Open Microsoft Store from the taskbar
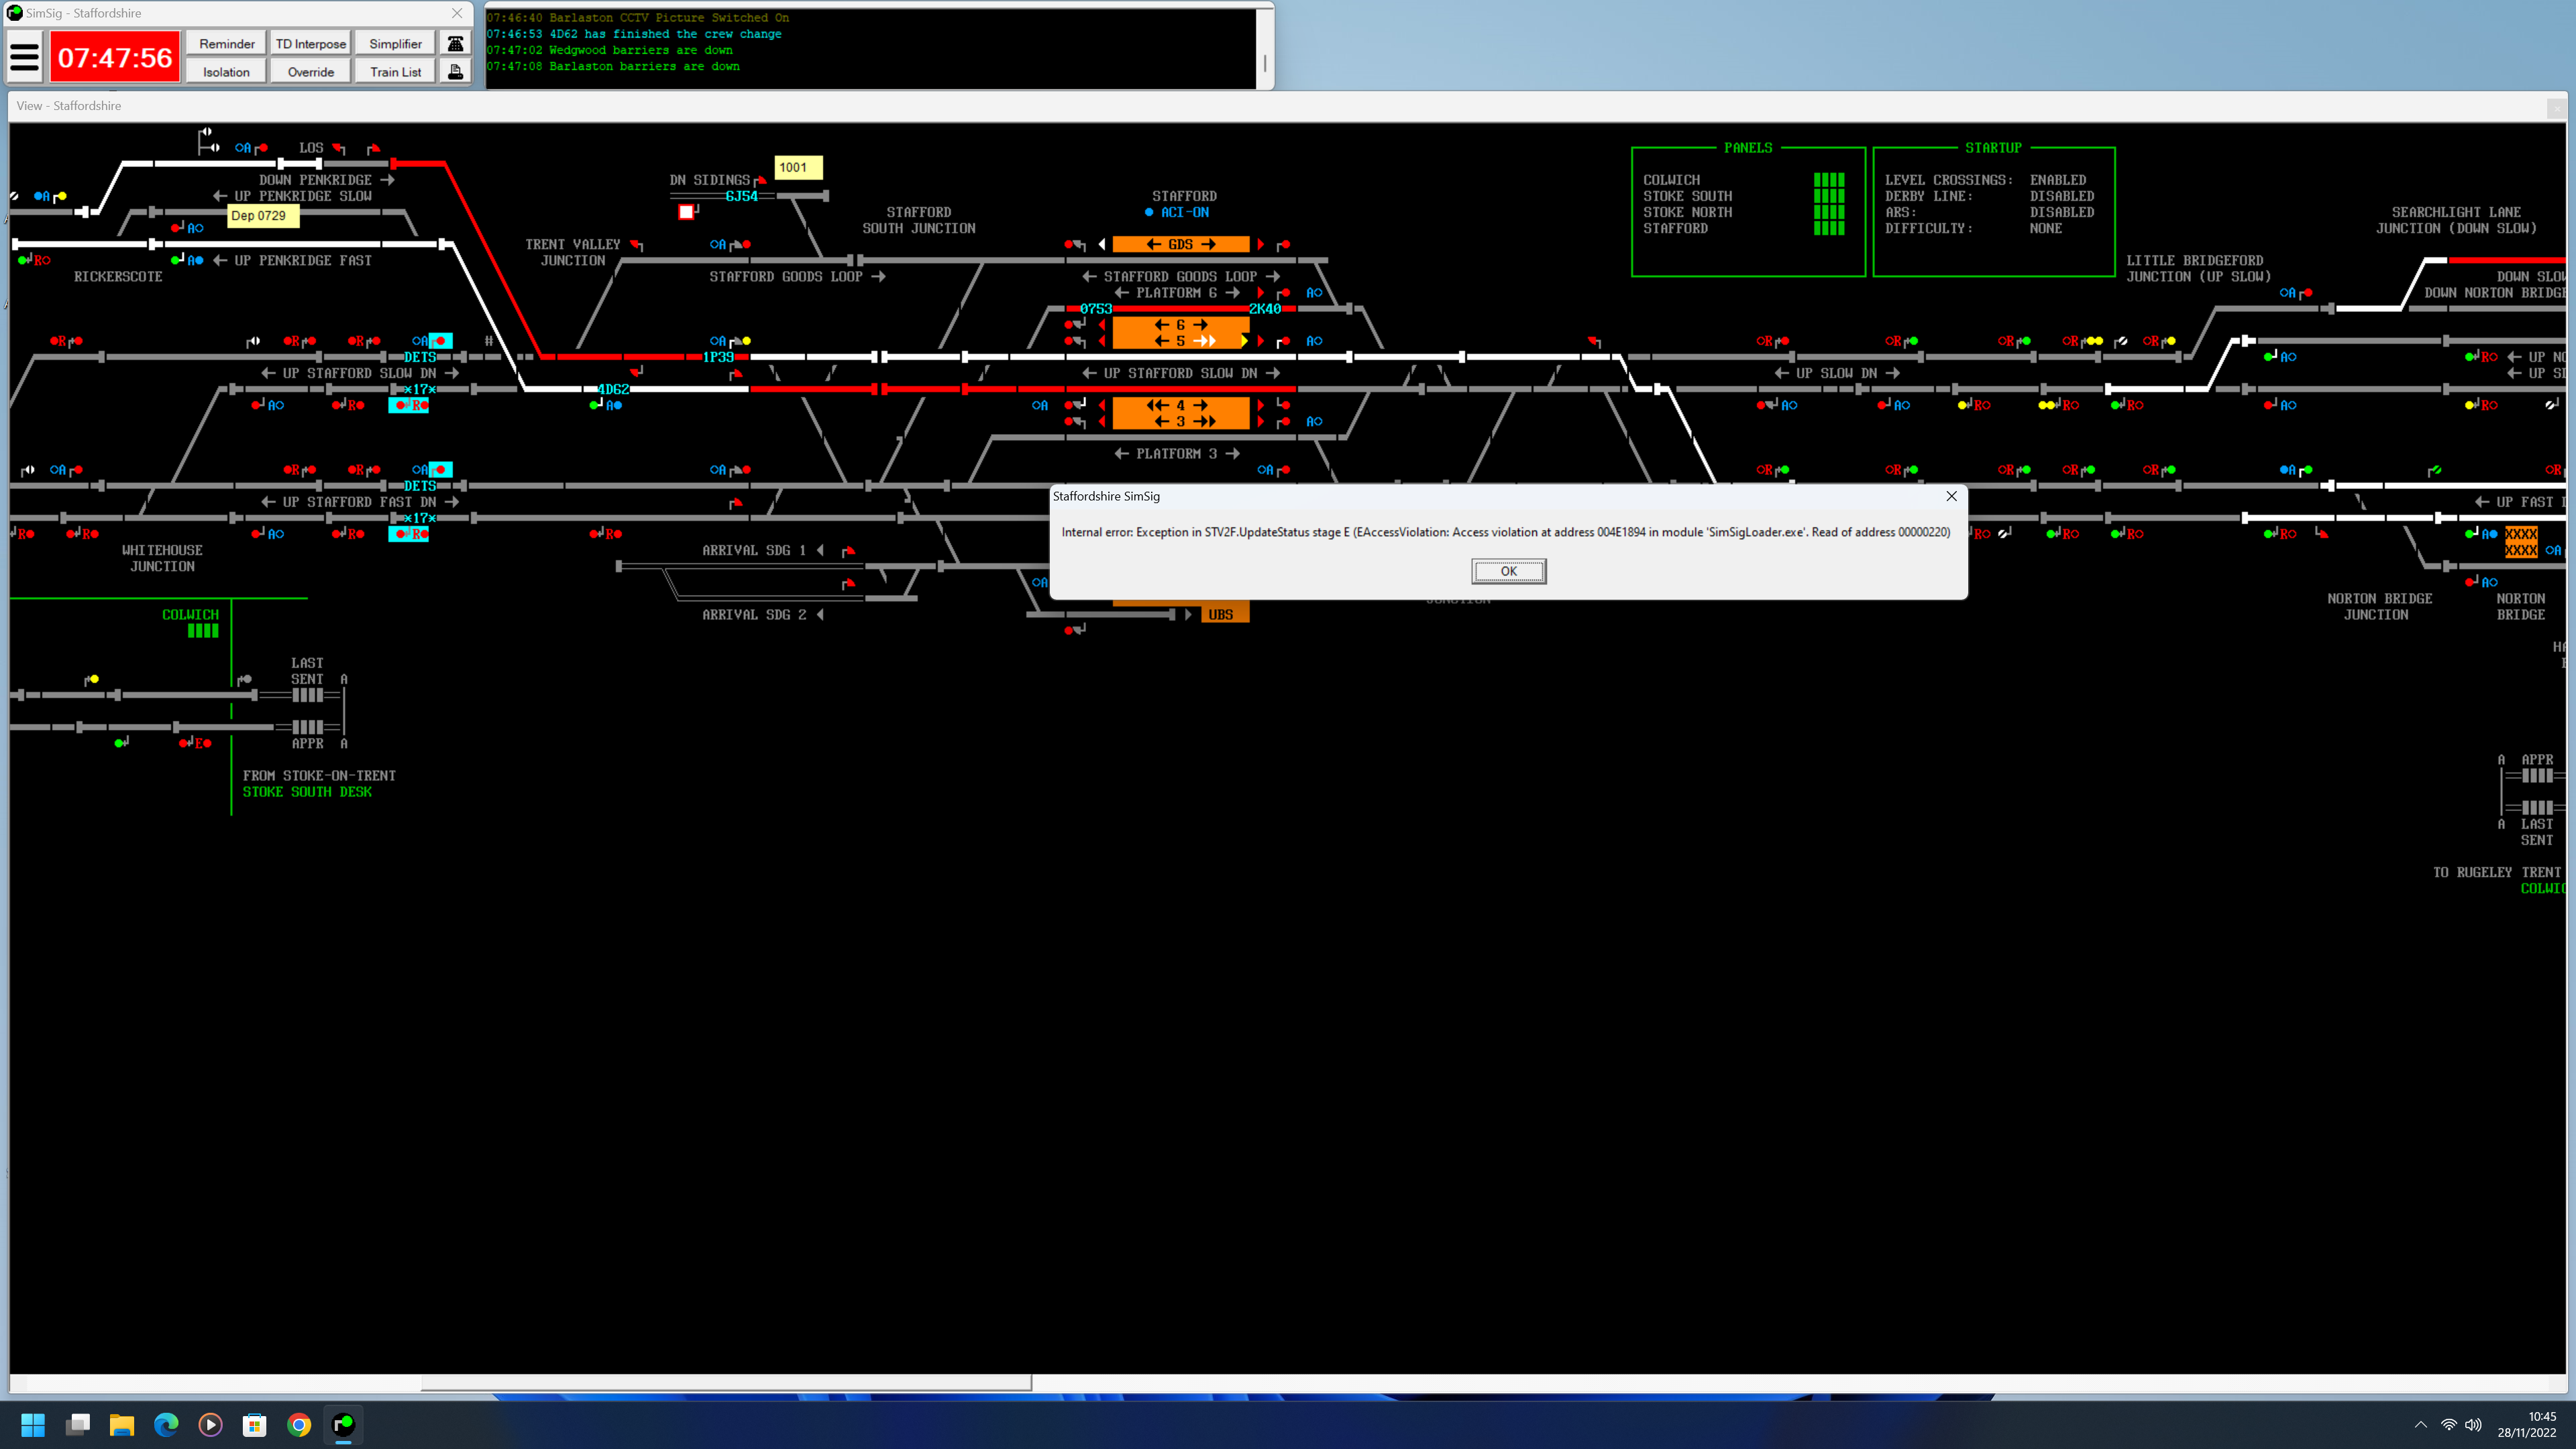Screen dimensions: 2576x1449 tap(255, 1425)
